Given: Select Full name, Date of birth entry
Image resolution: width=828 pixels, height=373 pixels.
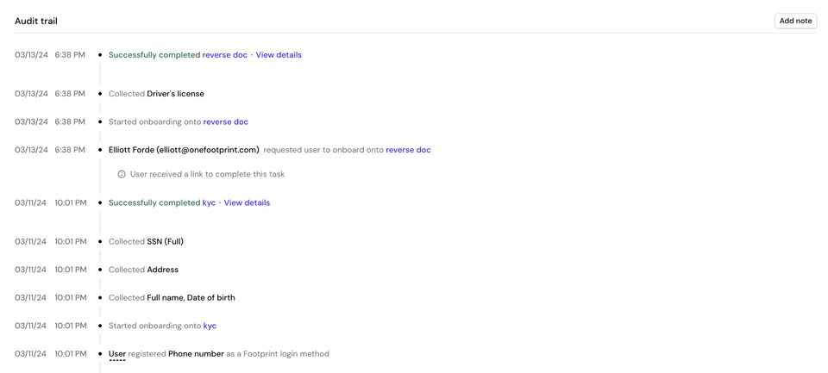Looking at the screenshot, I should point(190,298).
